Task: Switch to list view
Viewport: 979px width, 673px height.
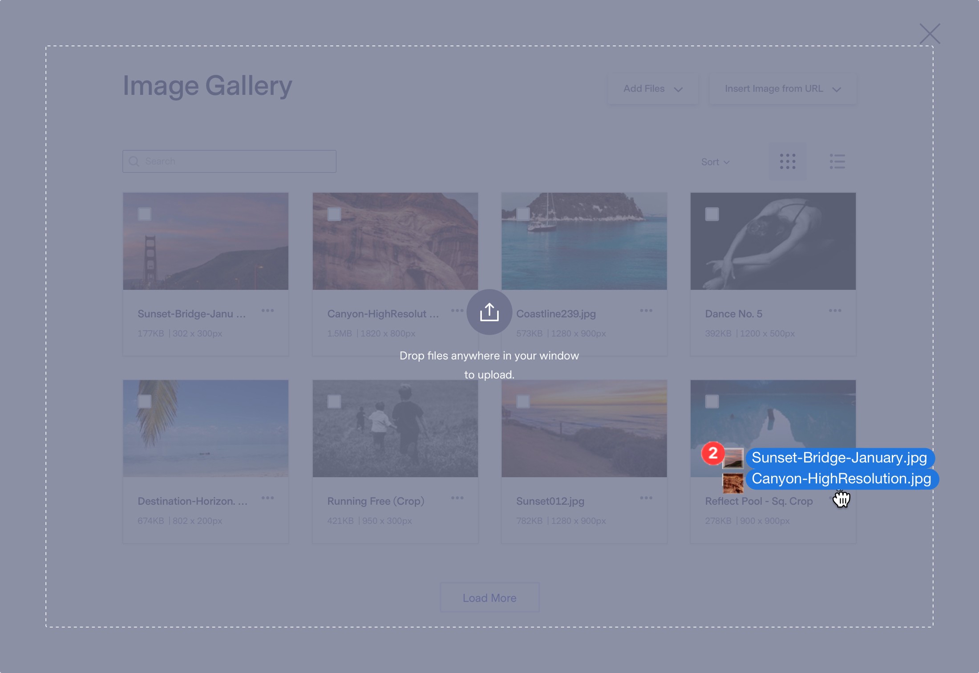Action: click(837, 161)
